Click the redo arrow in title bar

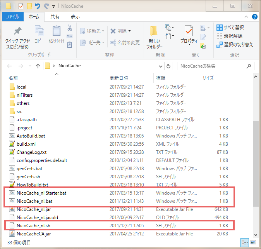(46, 6)
